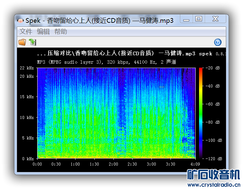
Task: Click the 10 kHz axis label
Action: point(27,118)
